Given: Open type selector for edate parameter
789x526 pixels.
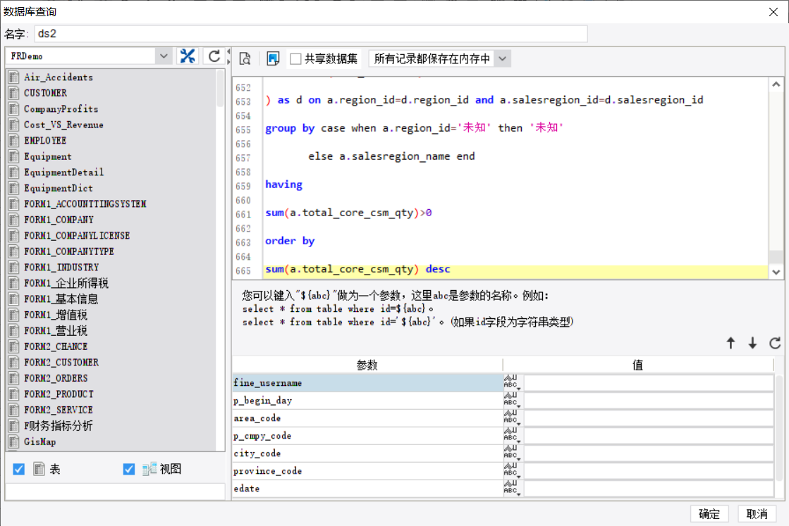Looking at the screenshot, I should click(x=512, y=488).
